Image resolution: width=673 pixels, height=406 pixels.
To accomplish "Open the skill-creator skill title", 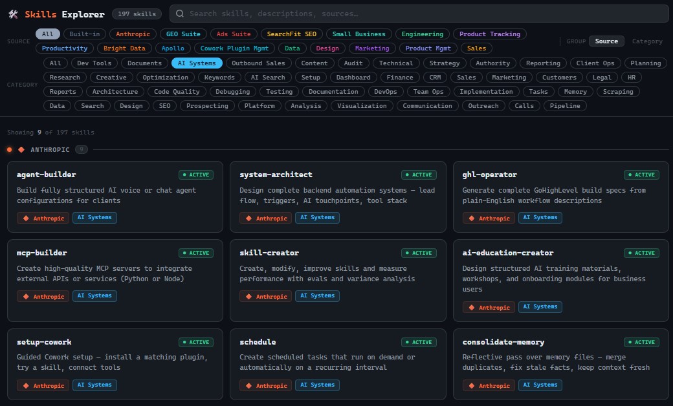I will [x=269, y=253].
